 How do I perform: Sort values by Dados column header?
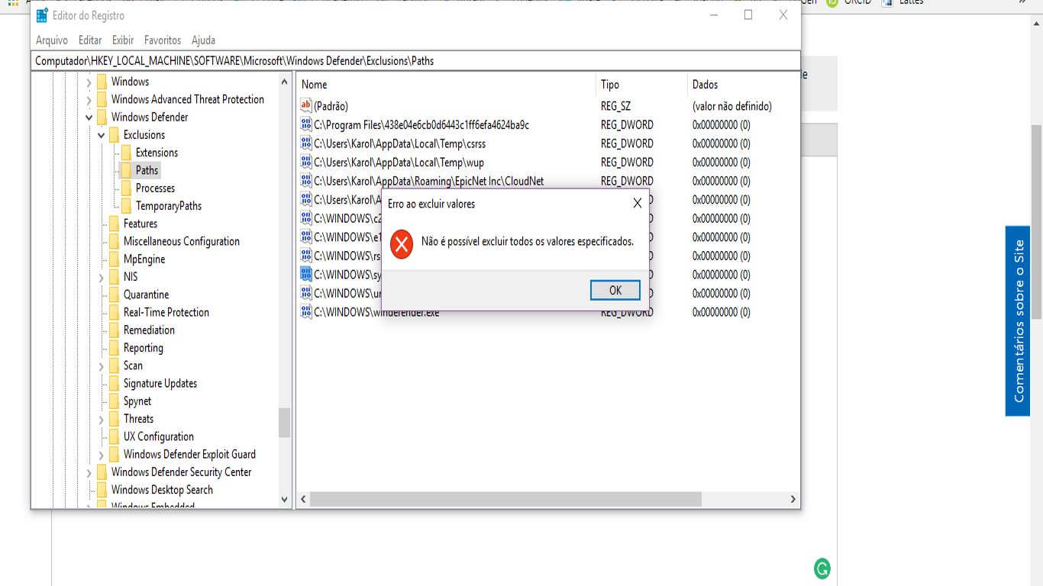(743, 85)
